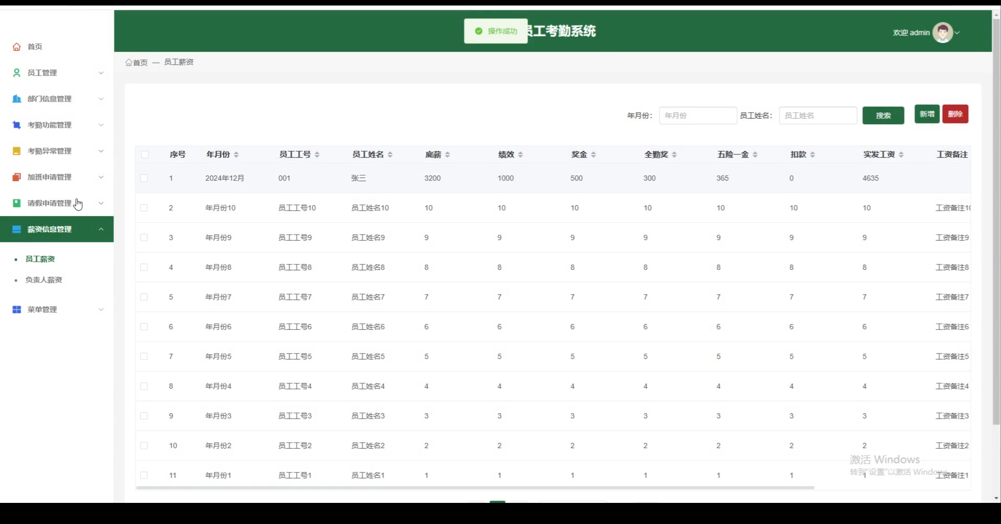1001x524 pixels.
Task: Expand 考勤异常管理 menu chevron
Action: [x=101, y=151]
